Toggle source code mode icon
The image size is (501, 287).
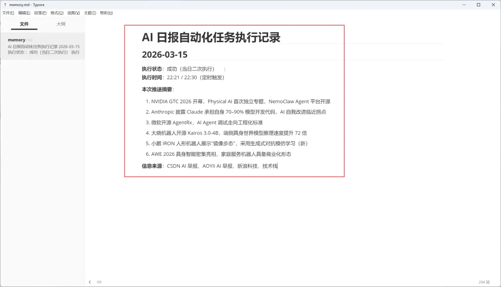coord(99,282)
